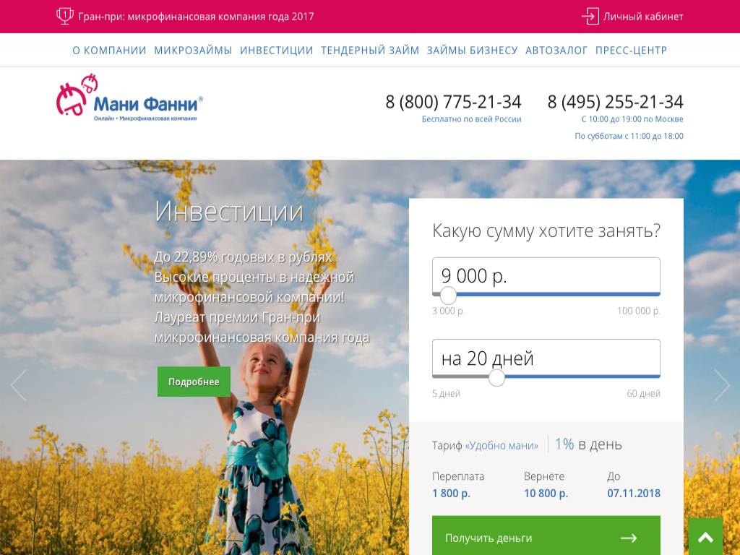Go to previous slide with left arrow
Screen dimensions: 740x555
tap(18, 385)
